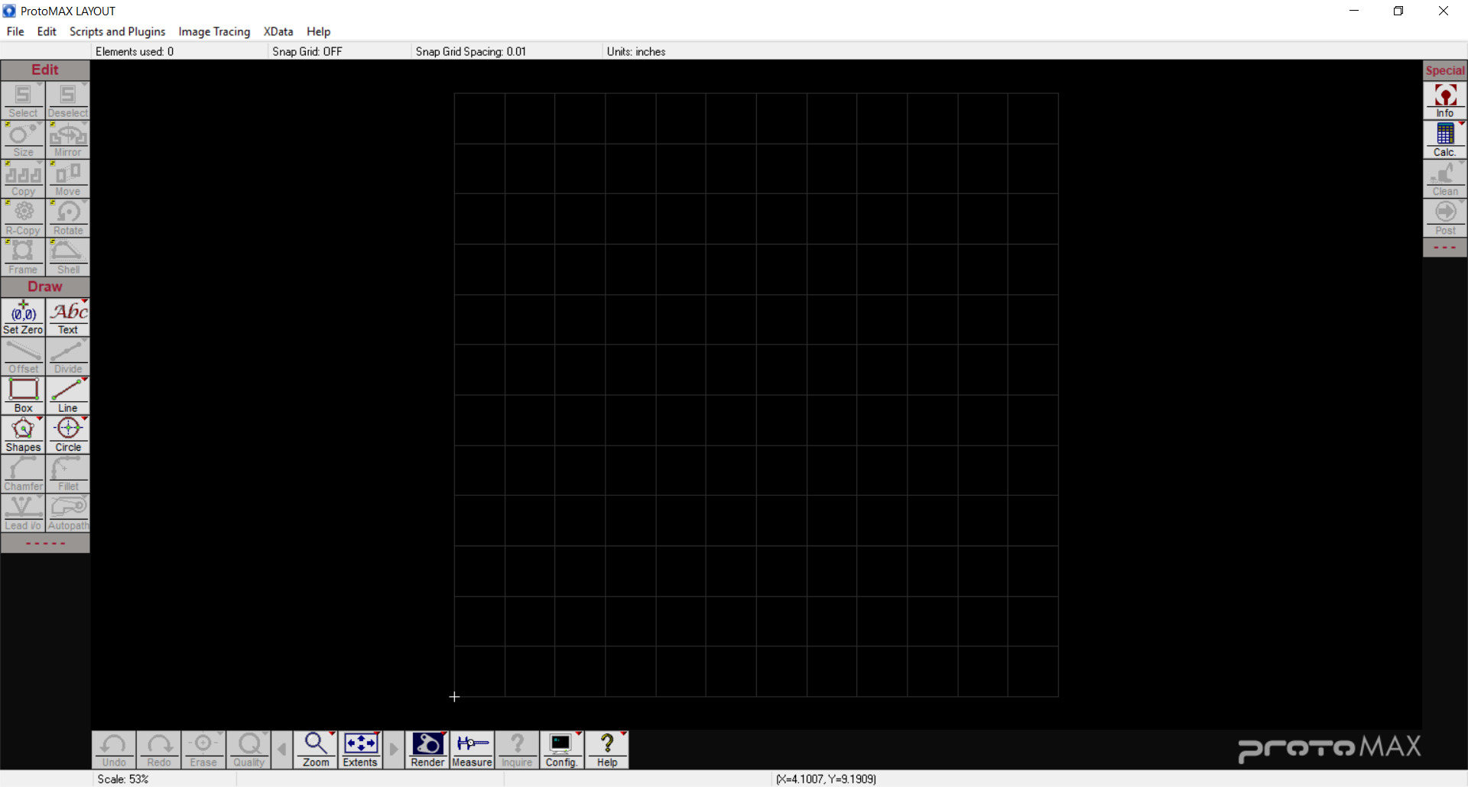Expand the Special panel dashed bar
This screenshot has height=787, width=1468.
click(x=1445, y=248)
